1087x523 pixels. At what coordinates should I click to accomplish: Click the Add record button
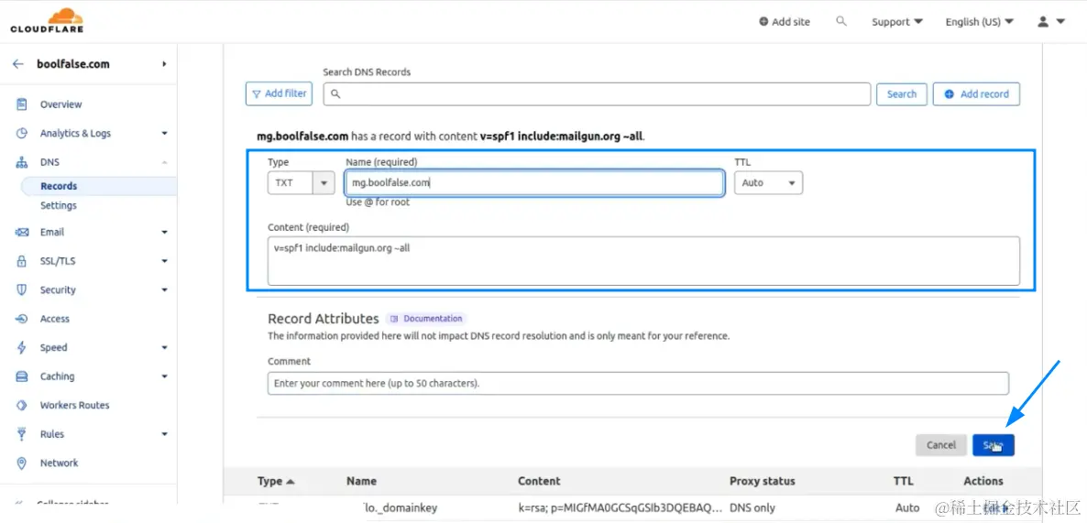pos(976,94)
